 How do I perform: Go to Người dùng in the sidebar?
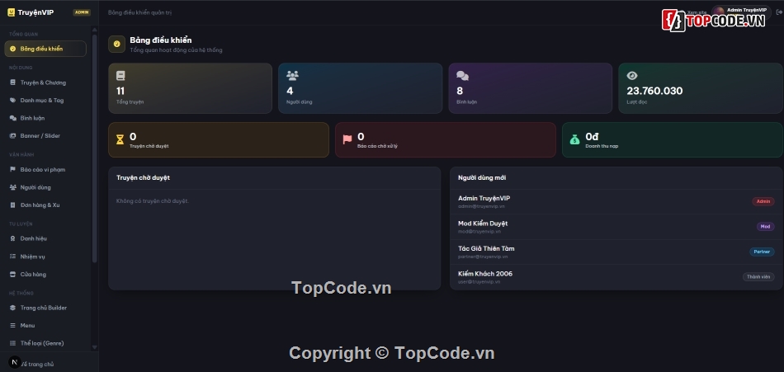point(45,187)
